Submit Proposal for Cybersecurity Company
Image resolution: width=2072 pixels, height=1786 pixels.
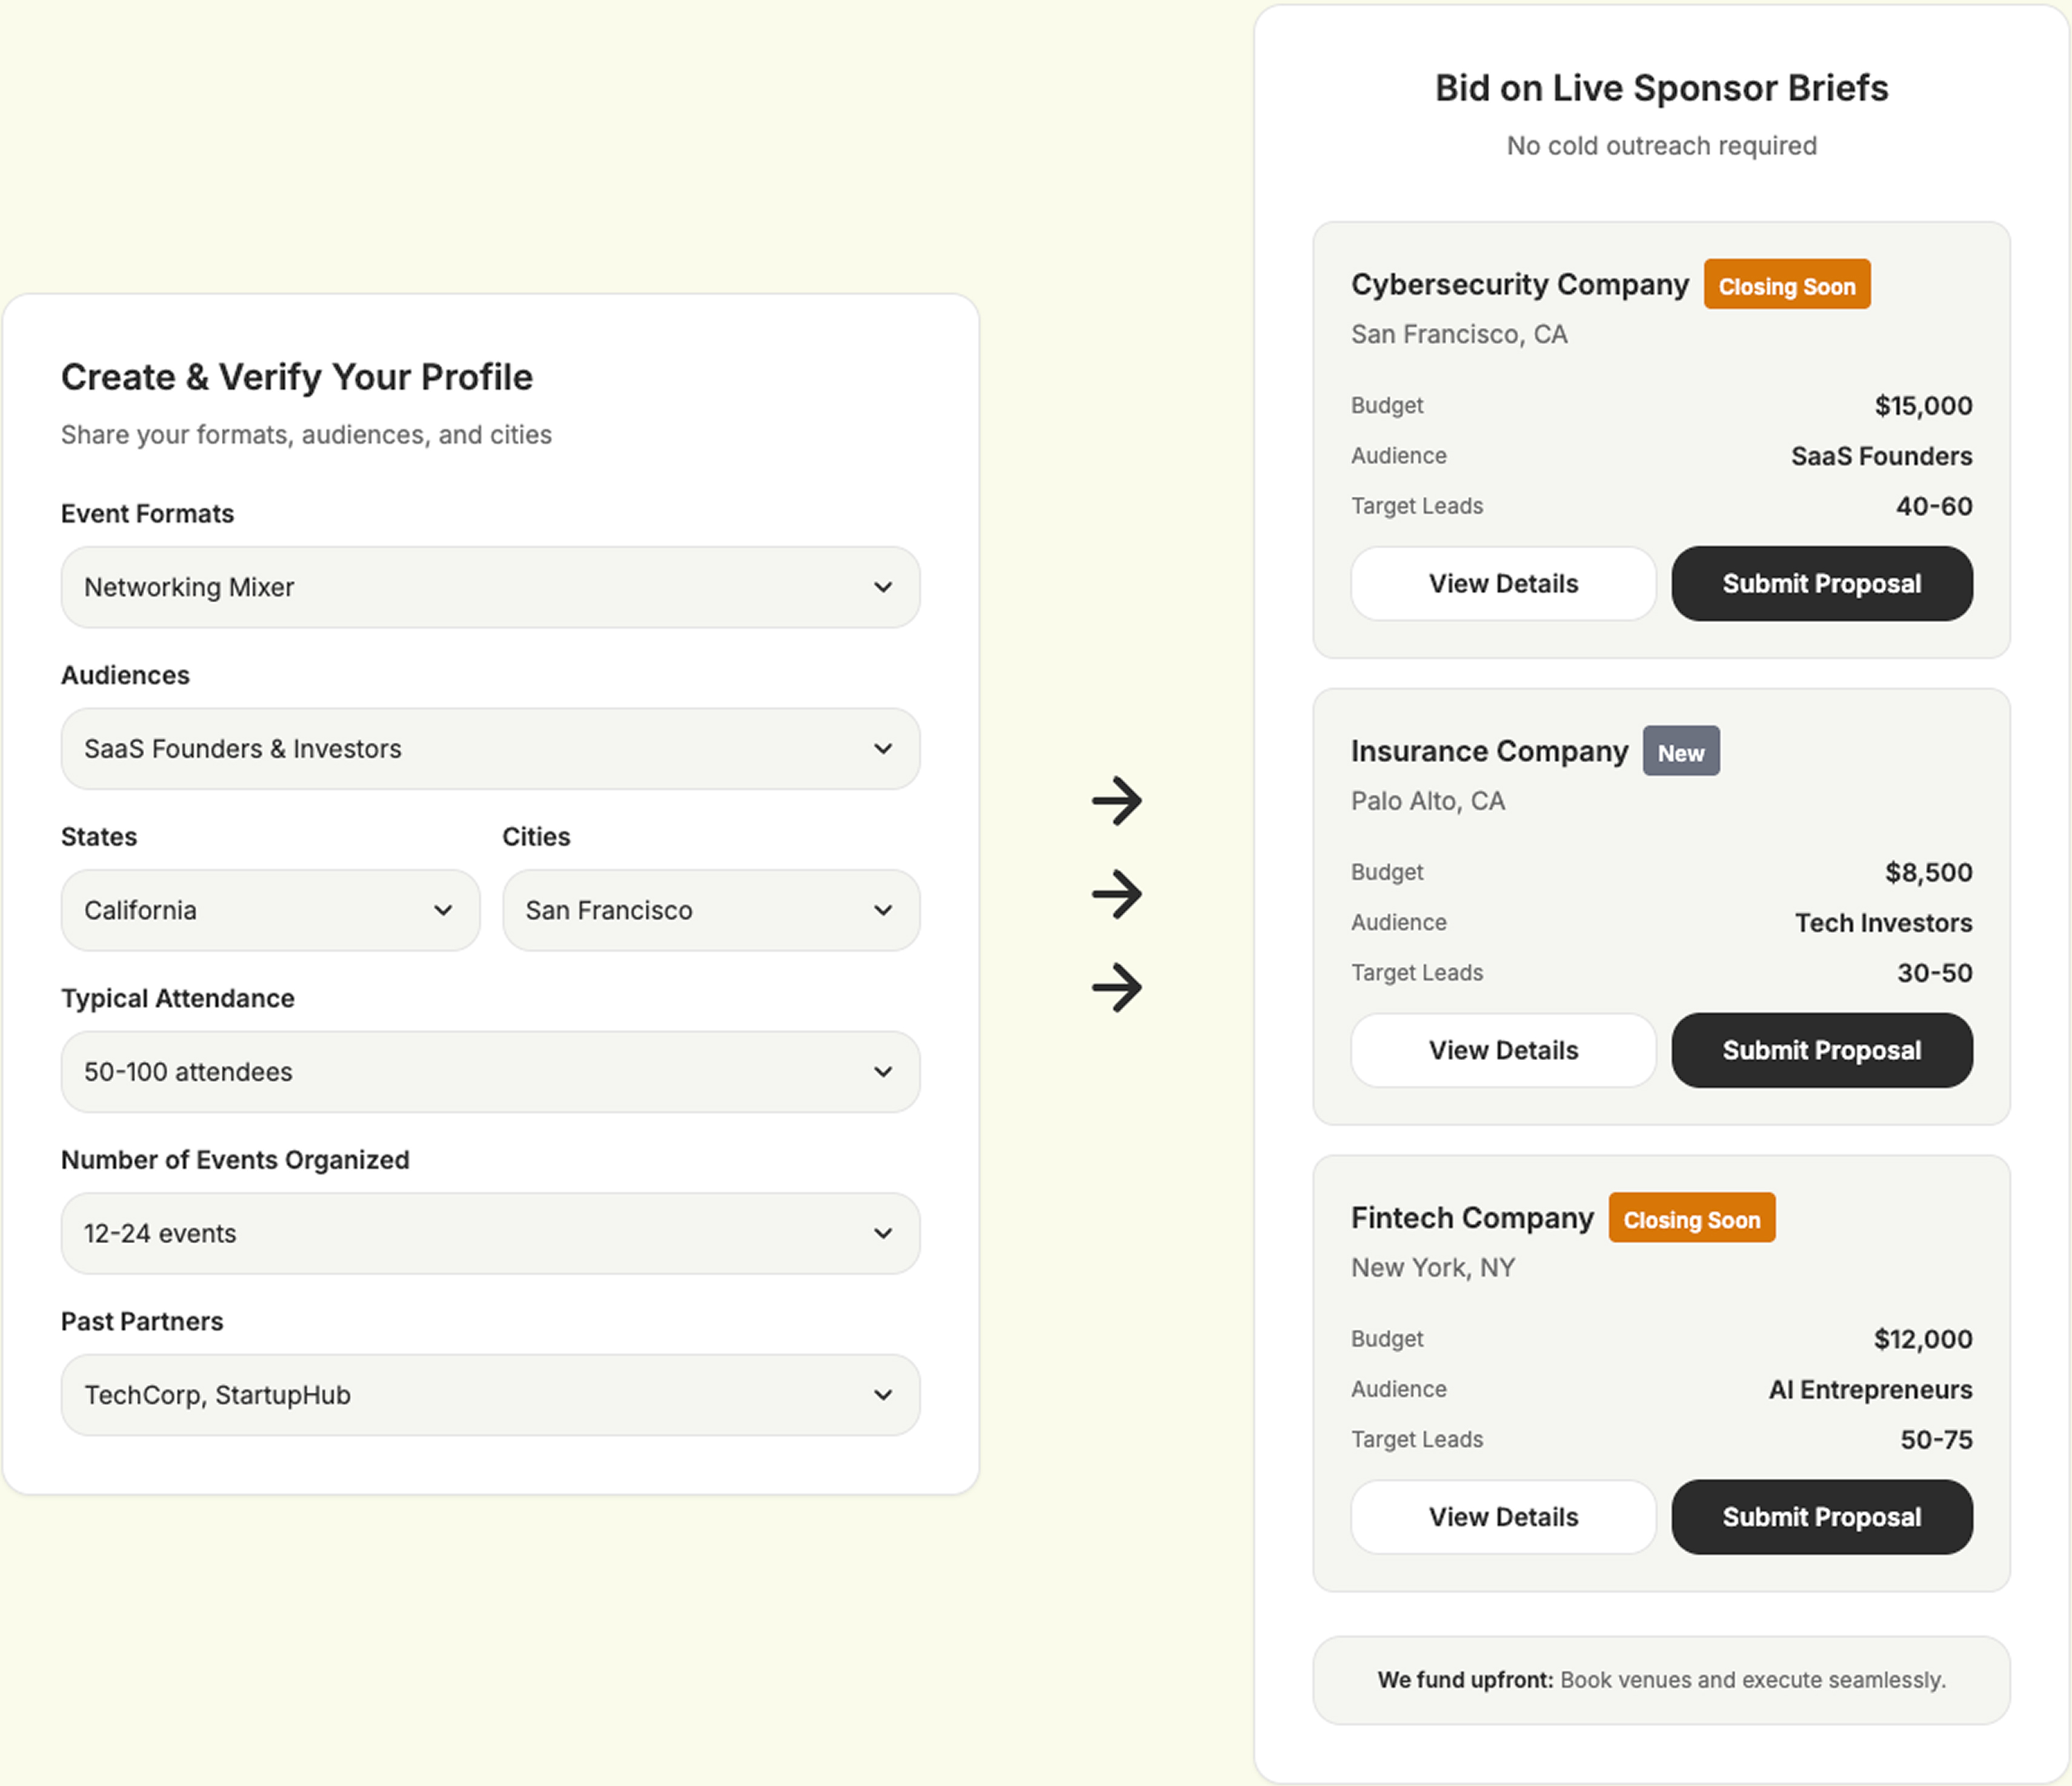click(x=1821, y=584)
